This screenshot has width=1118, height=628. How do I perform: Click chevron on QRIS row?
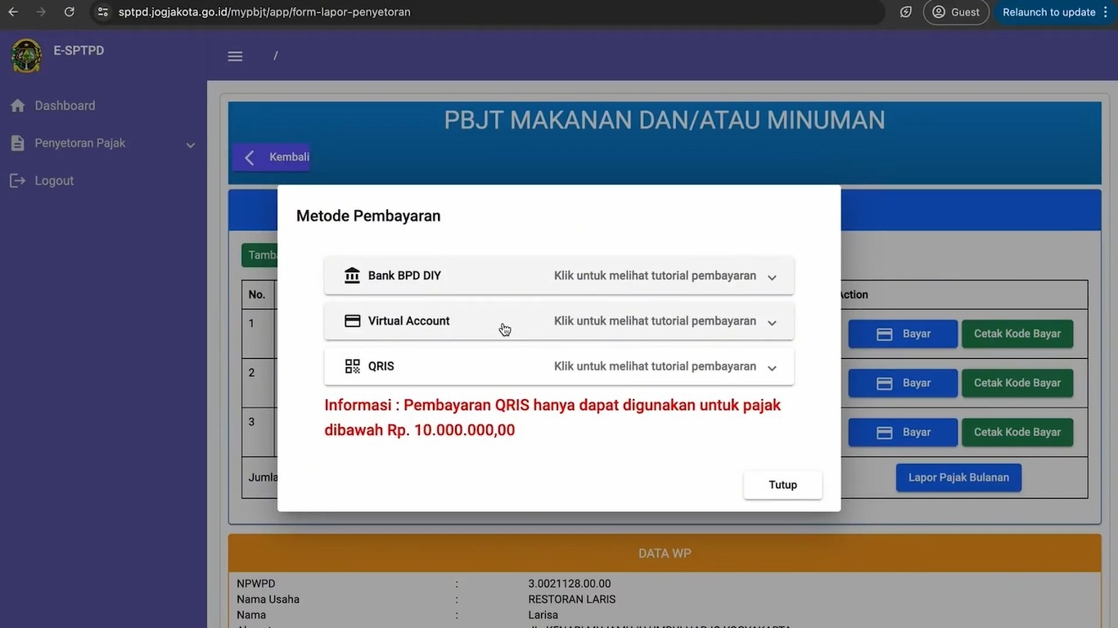772,368
